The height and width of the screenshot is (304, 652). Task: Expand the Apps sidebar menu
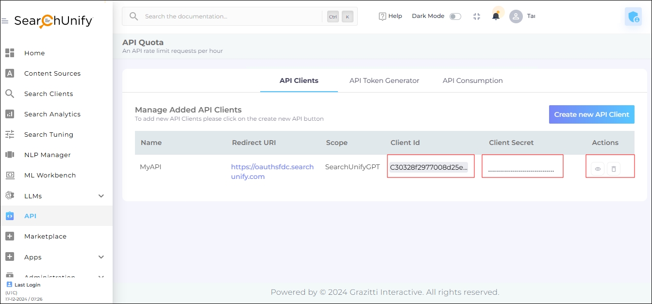(101, 257)
